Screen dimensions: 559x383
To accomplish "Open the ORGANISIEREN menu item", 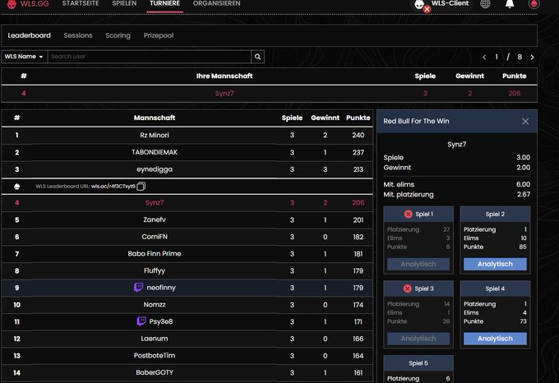I will tap(216, 3).
